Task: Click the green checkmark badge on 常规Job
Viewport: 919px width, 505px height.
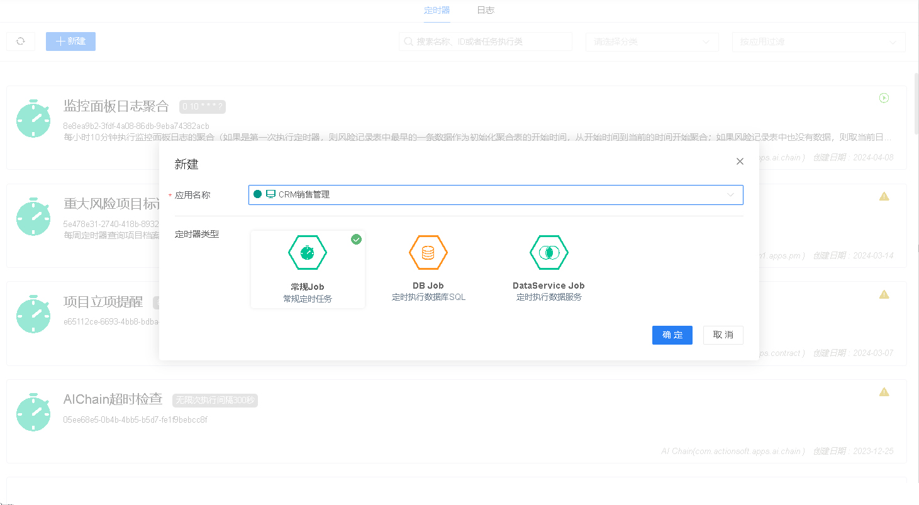Action: tap(356, 239)
